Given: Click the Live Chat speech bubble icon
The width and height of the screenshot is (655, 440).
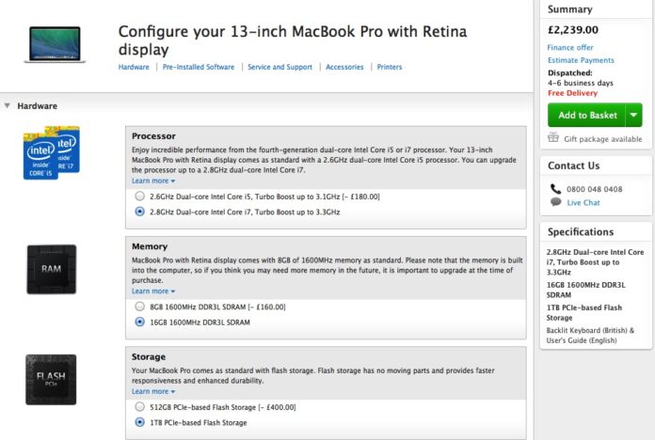Looking at the screenshot, I should (556, 202).
